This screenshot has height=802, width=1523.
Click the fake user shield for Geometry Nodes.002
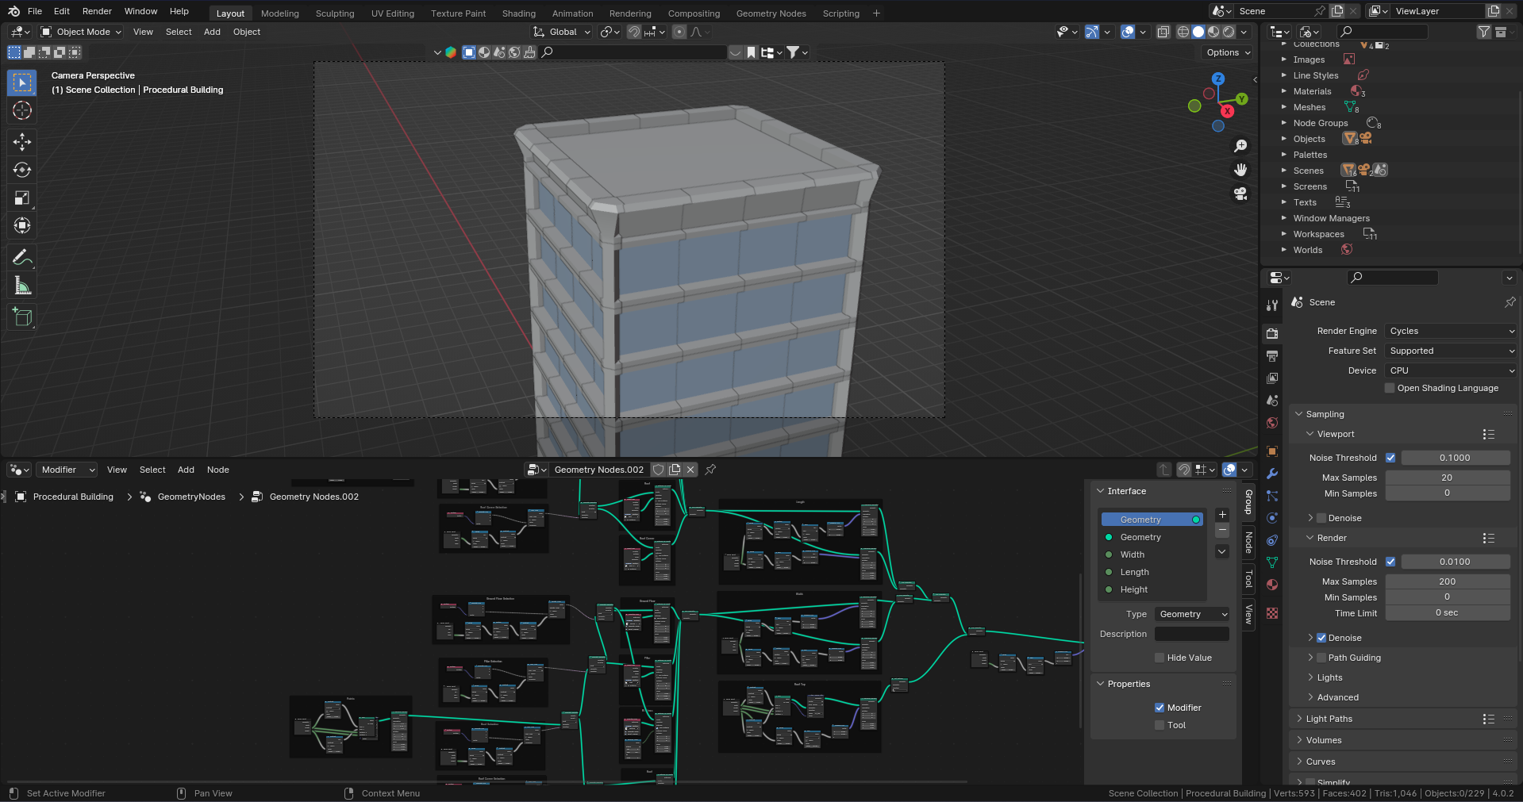[x=658, y=469]
